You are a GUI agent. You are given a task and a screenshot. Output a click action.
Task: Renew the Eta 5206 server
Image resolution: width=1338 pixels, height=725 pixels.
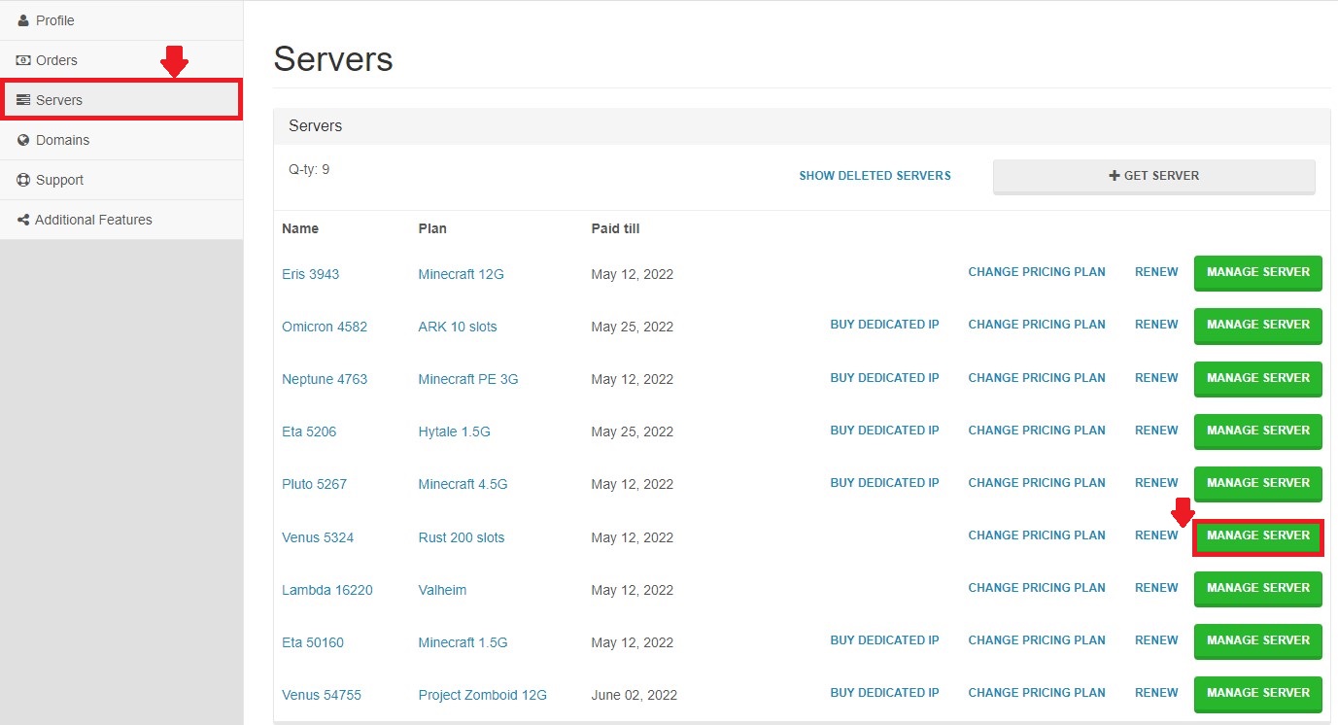[x=1155, y=430]
